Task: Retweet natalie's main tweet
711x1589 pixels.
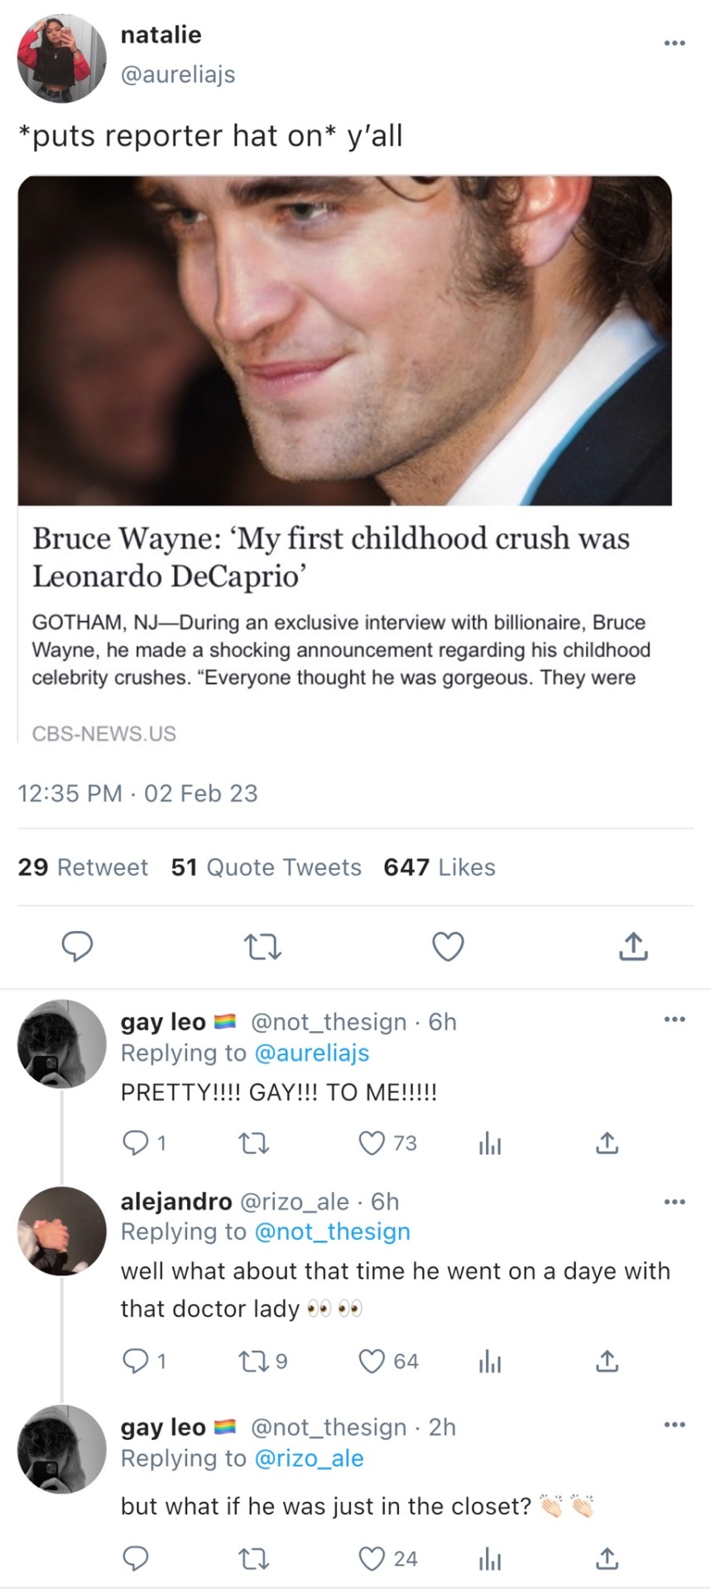Action: pos(262,946)
